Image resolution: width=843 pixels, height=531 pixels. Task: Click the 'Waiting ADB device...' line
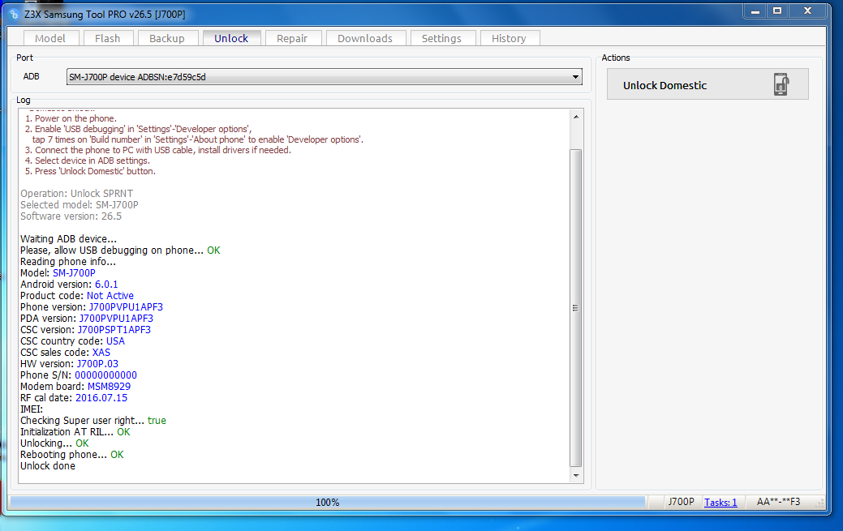pos(68,238)
